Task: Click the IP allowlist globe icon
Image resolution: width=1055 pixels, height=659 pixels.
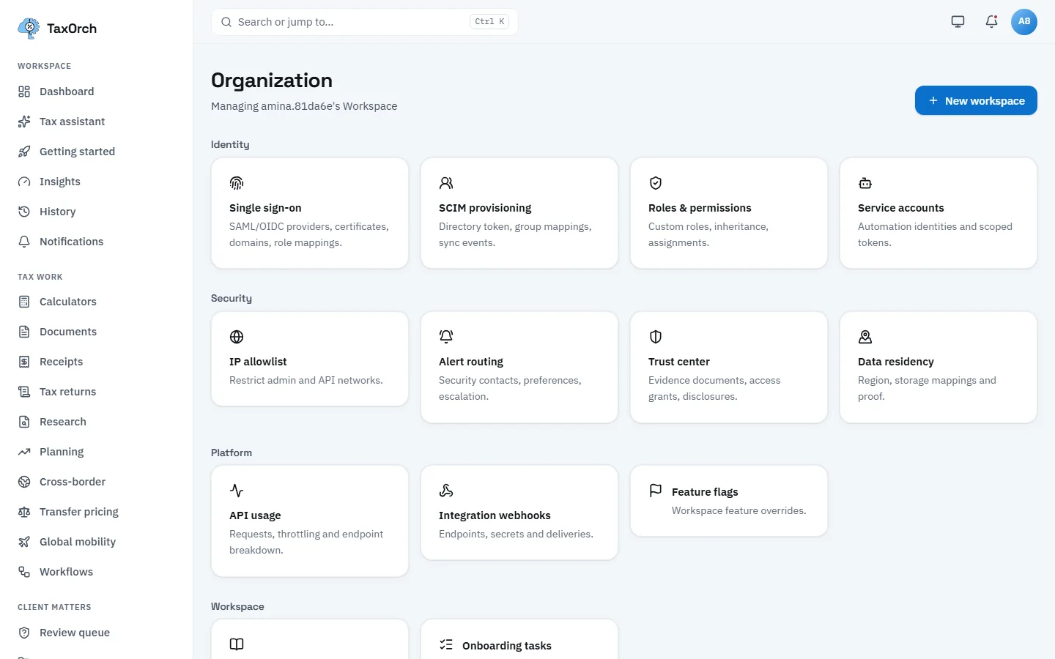Action: 237,337
